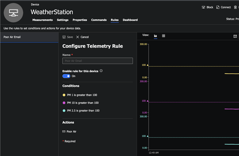Open the Settings tab
Image resolution: width=239 pixels, height=156 pixels.
(x=63, y=20)
